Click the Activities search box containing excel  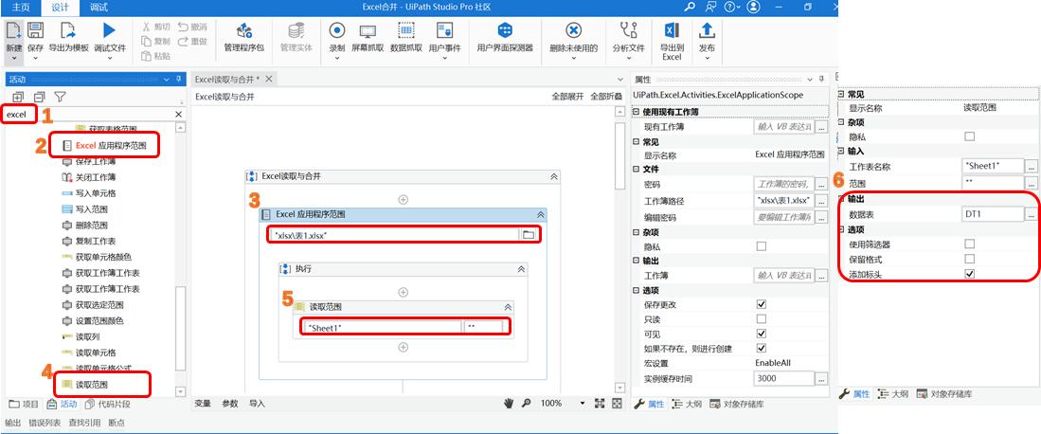click(89, 115)
